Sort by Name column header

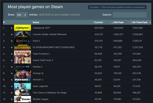pyautogui.click(x=36, y=22)
